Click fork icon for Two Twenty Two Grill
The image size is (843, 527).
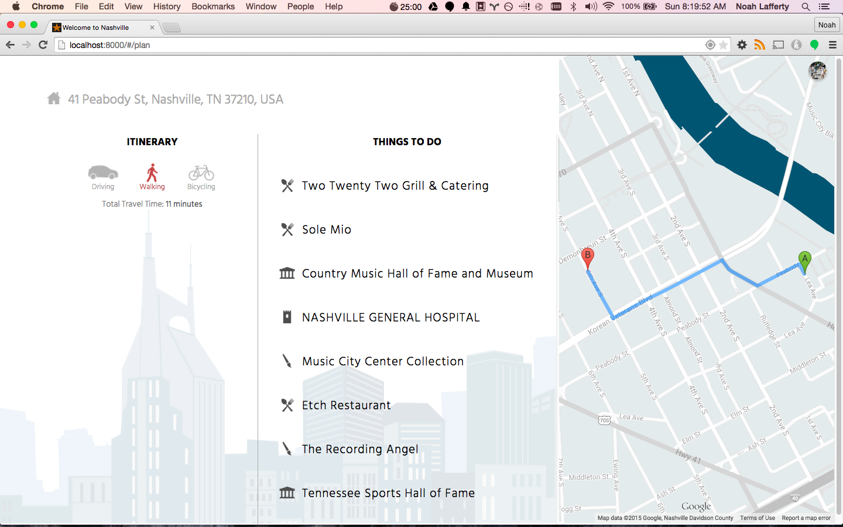(287, 186)
